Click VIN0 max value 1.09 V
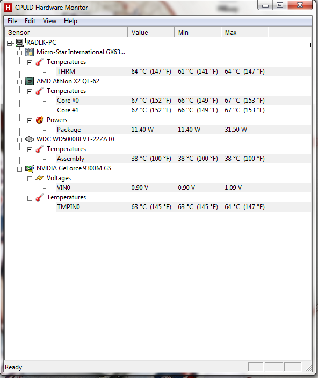The width and height of the screenshot is (318, 378). [x=233, y=188]
